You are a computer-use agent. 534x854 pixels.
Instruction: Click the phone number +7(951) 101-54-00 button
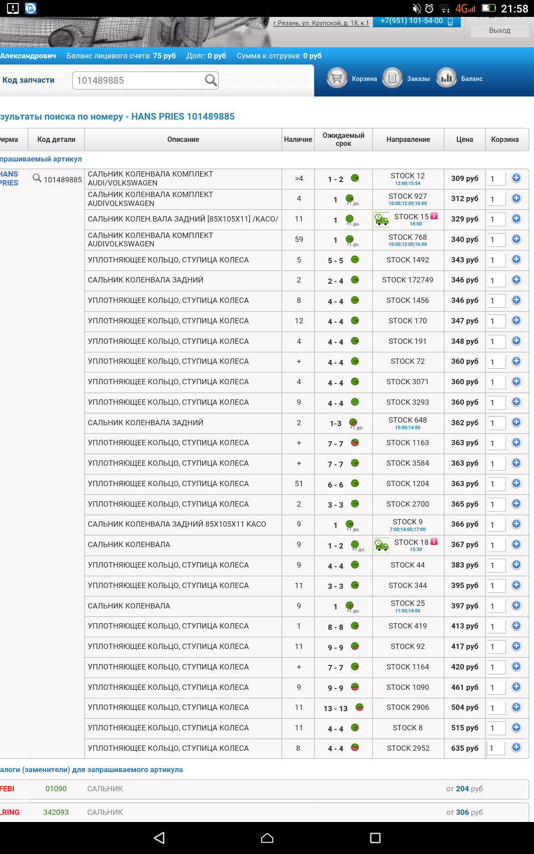point(416,21)
